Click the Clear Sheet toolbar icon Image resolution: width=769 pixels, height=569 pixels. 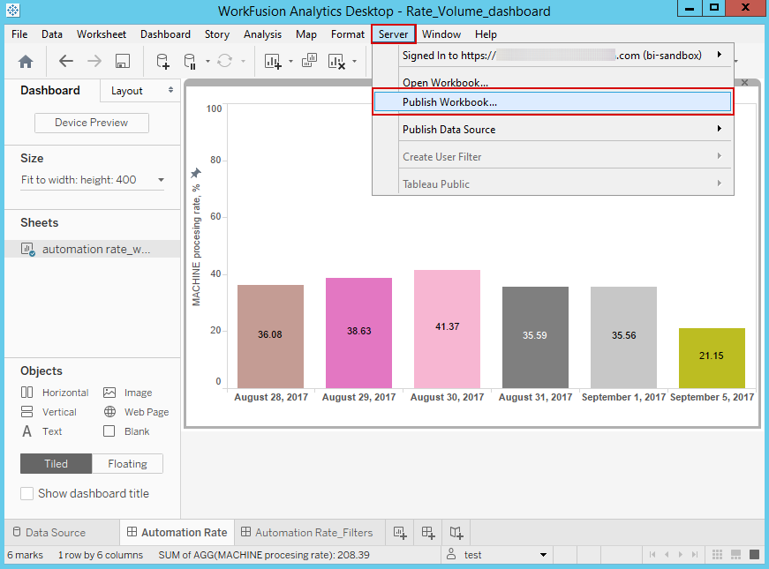336,61
